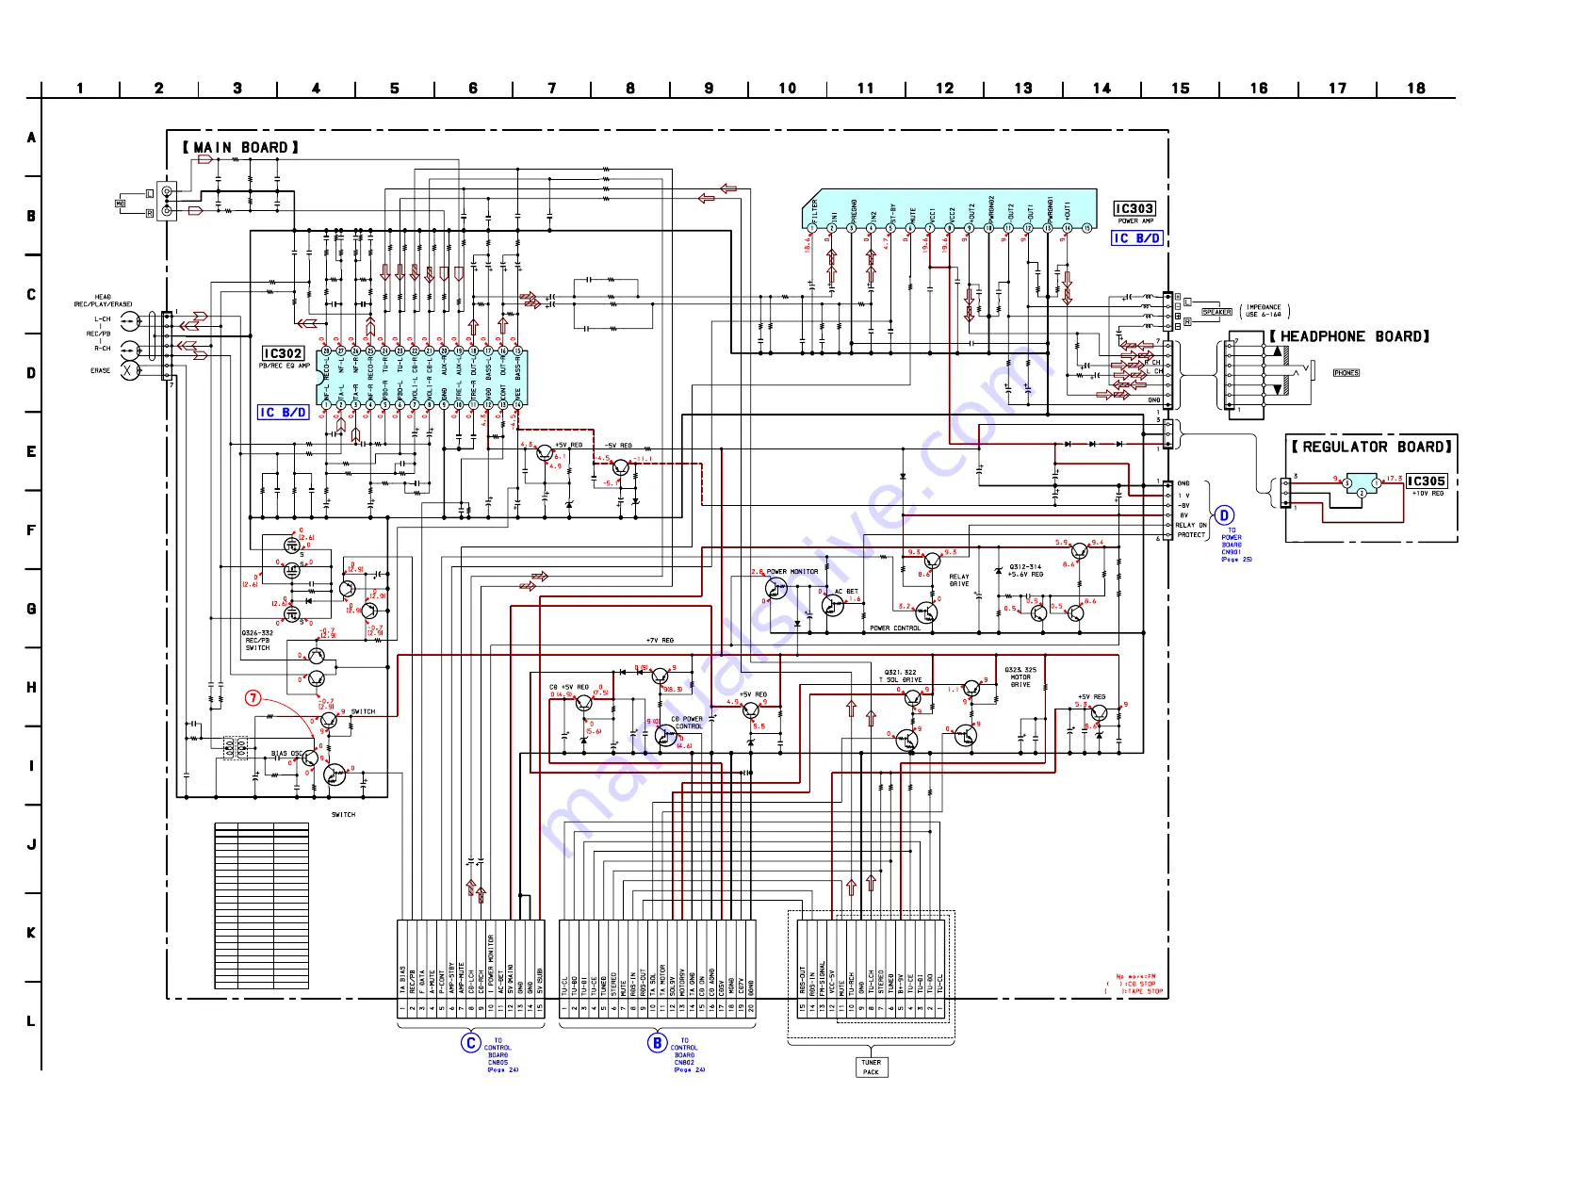Click the TO CONTROL BOARD CN805 reference
Screen dimensions: 1583x1190
coord(499,1055)
